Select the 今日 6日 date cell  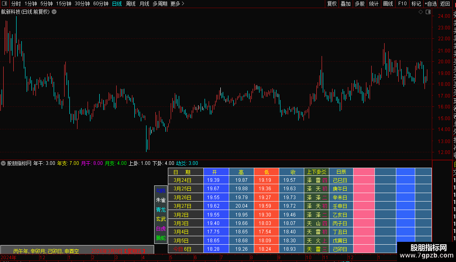[186, 249]
